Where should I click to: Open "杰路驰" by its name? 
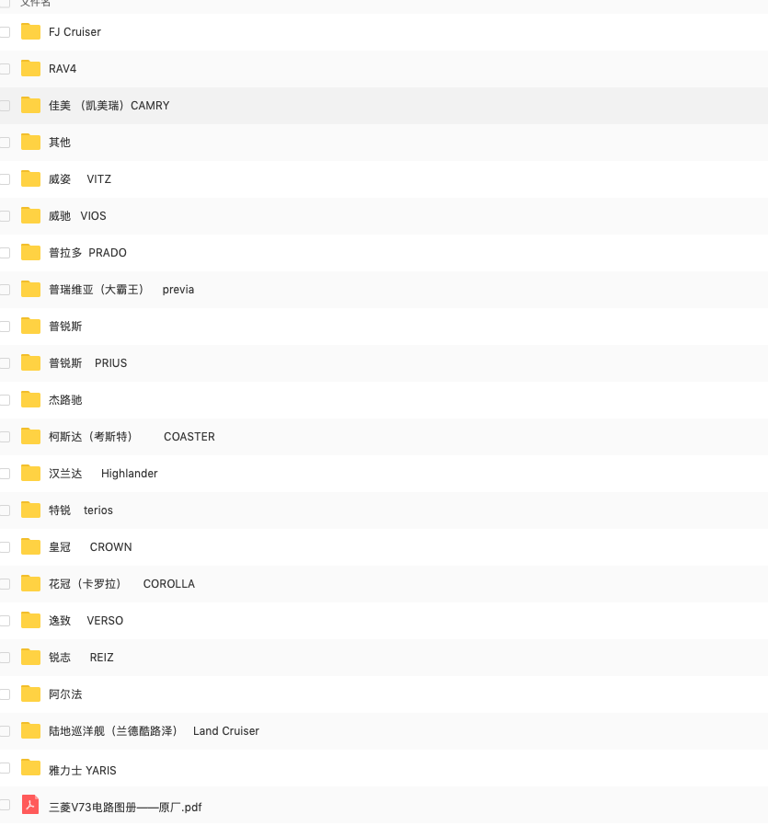(65, 400)
